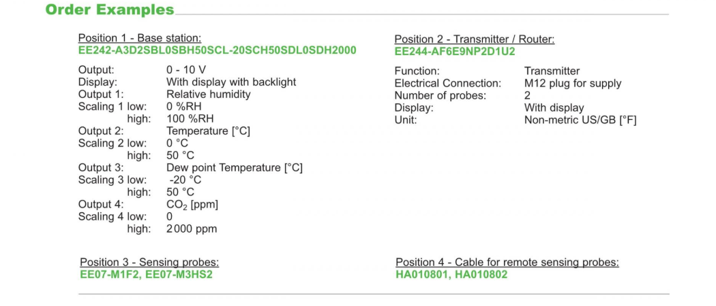Click the EE242 base station order code
716x306 pixels.
[217, 50]
